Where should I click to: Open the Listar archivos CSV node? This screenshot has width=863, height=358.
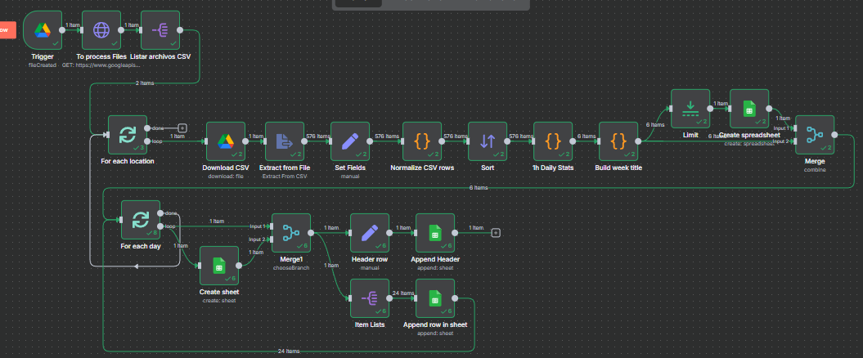coord(160,30)
